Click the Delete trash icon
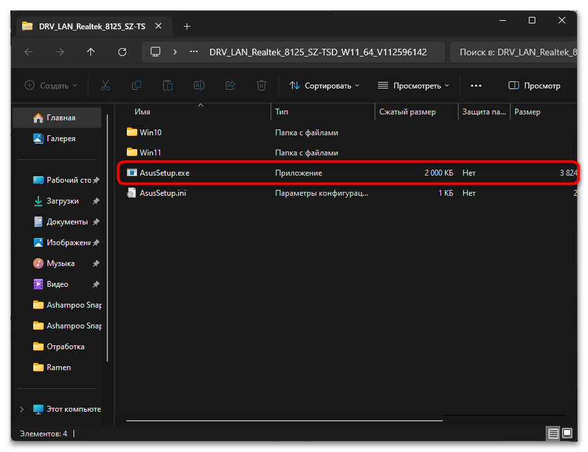The image size is (588, 452). click(x=261, y=86)
